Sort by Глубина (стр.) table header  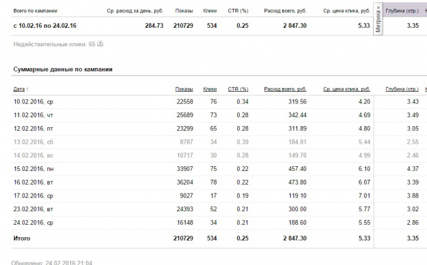401,89
